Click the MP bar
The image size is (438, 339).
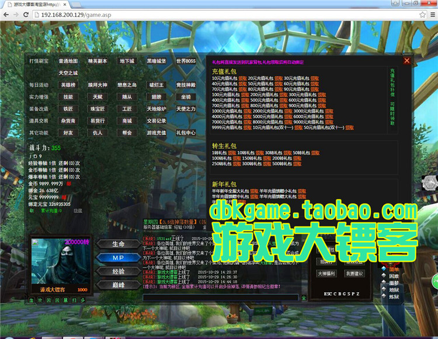click(x=119, y=257)
